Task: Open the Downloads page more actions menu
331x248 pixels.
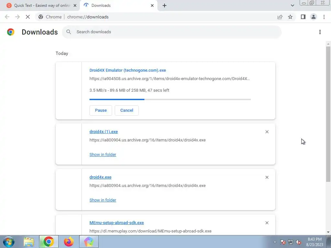Action: coord(320,32)
